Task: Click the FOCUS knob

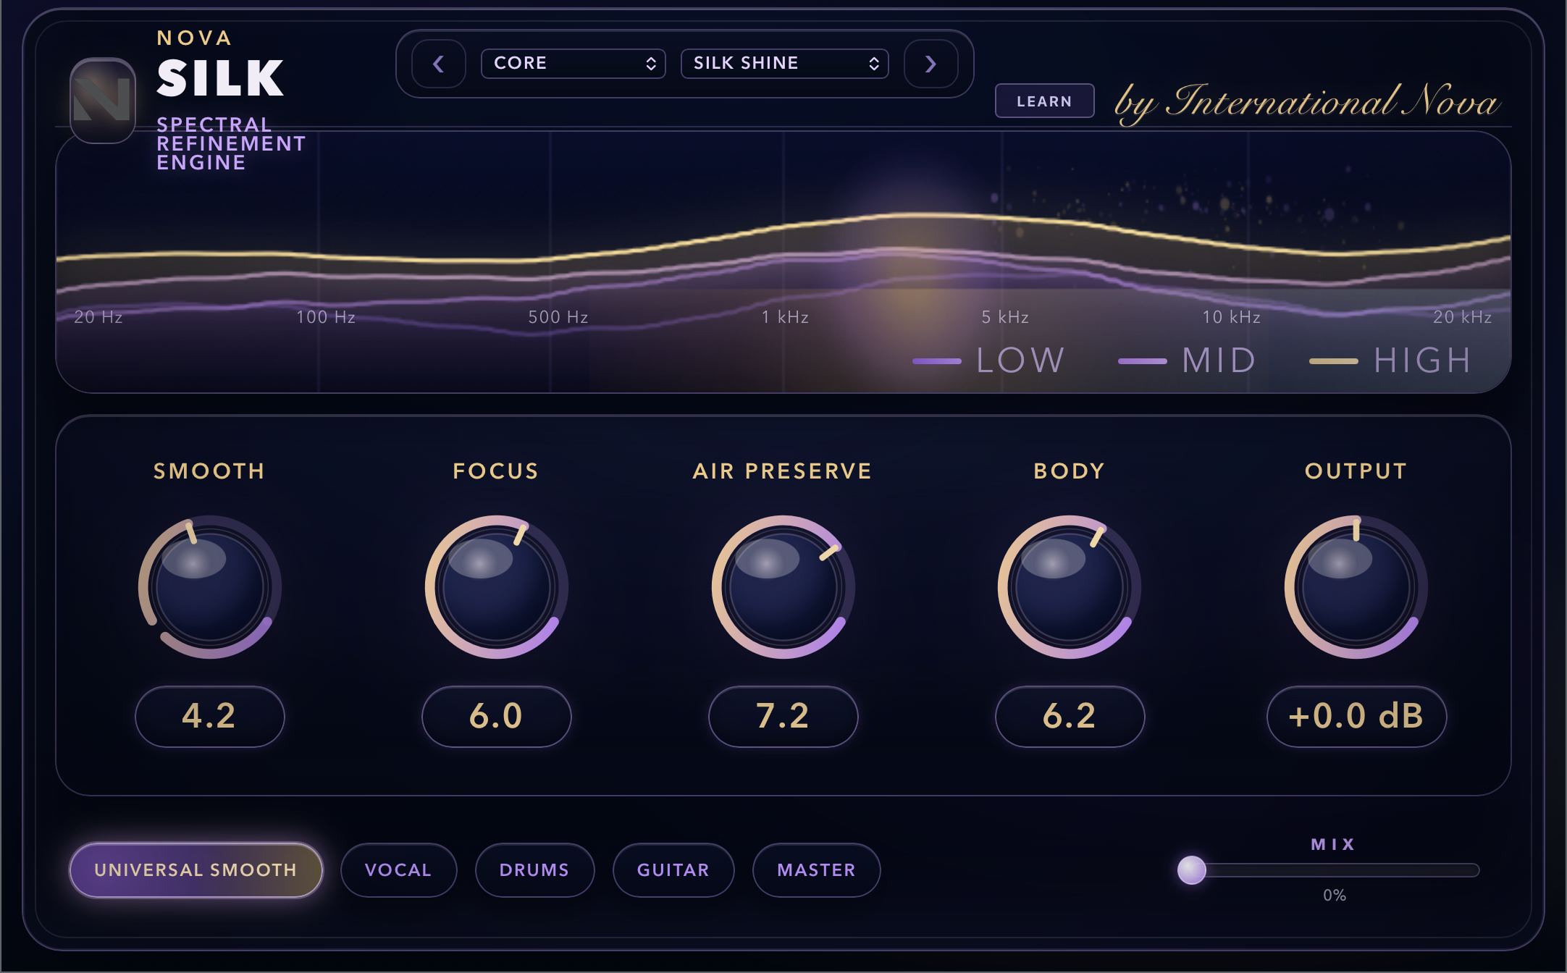Action: [x=497, y=587]
